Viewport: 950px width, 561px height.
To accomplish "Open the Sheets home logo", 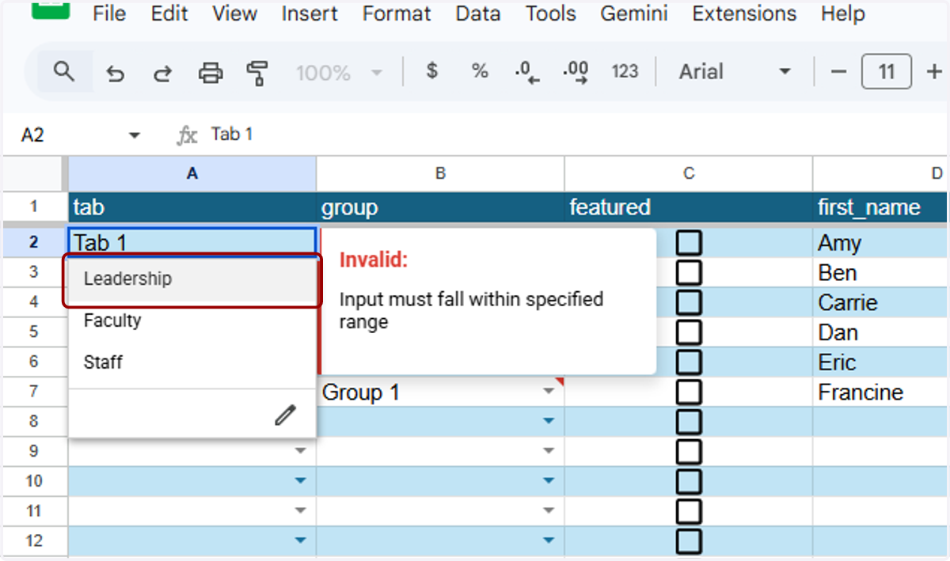I will tap(51, 9).
